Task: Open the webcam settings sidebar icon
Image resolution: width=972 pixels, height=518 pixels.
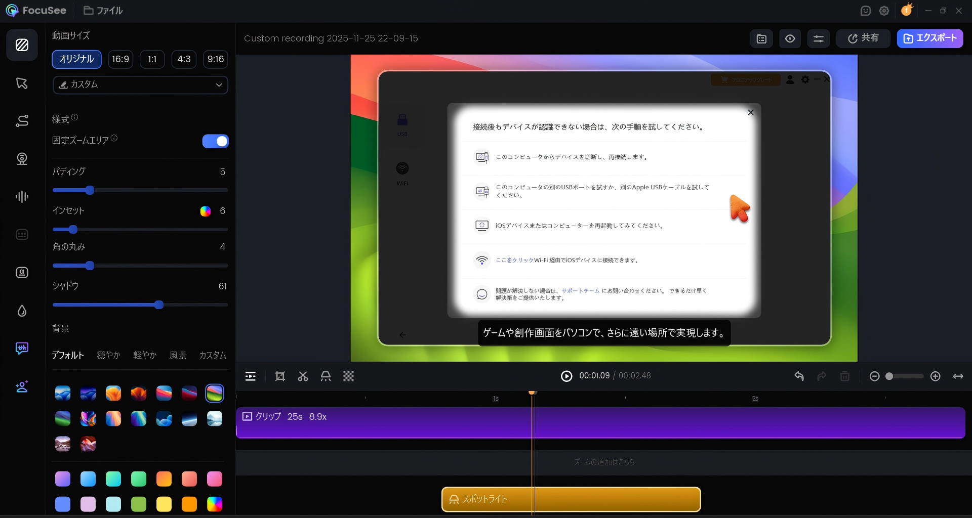Action: point(22,159)
